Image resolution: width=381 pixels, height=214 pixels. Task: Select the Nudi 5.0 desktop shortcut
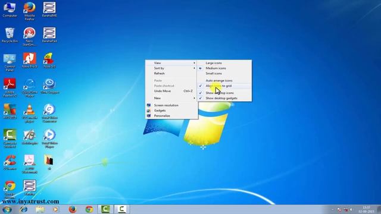coord(49,61)
